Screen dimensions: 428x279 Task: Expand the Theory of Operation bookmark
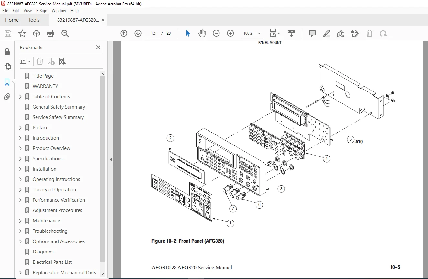point(20,190)
